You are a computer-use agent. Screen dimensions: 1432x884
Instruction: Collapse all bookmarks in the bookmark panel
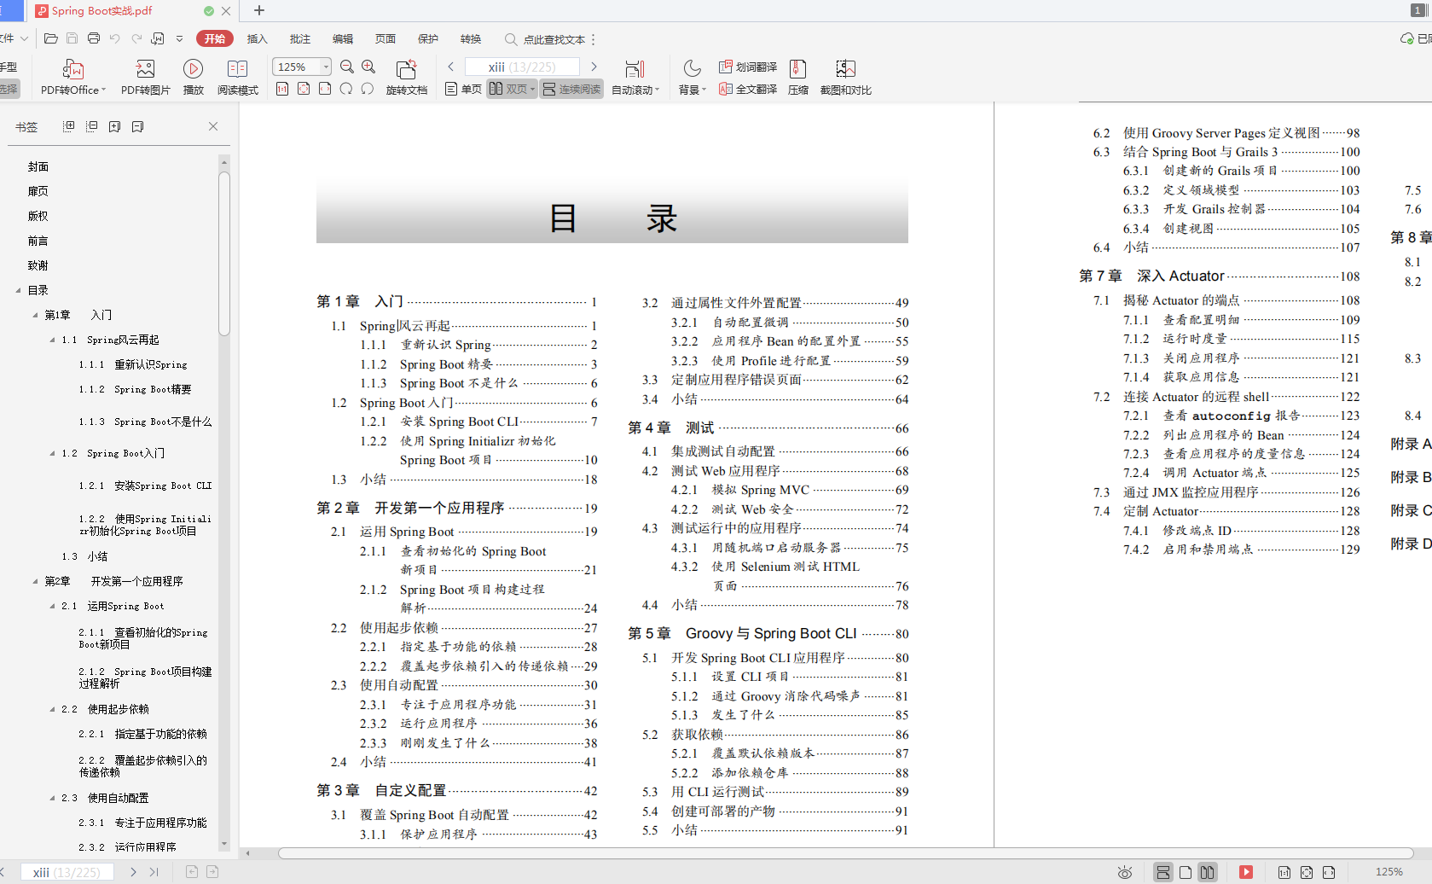(x=92, y=126)
